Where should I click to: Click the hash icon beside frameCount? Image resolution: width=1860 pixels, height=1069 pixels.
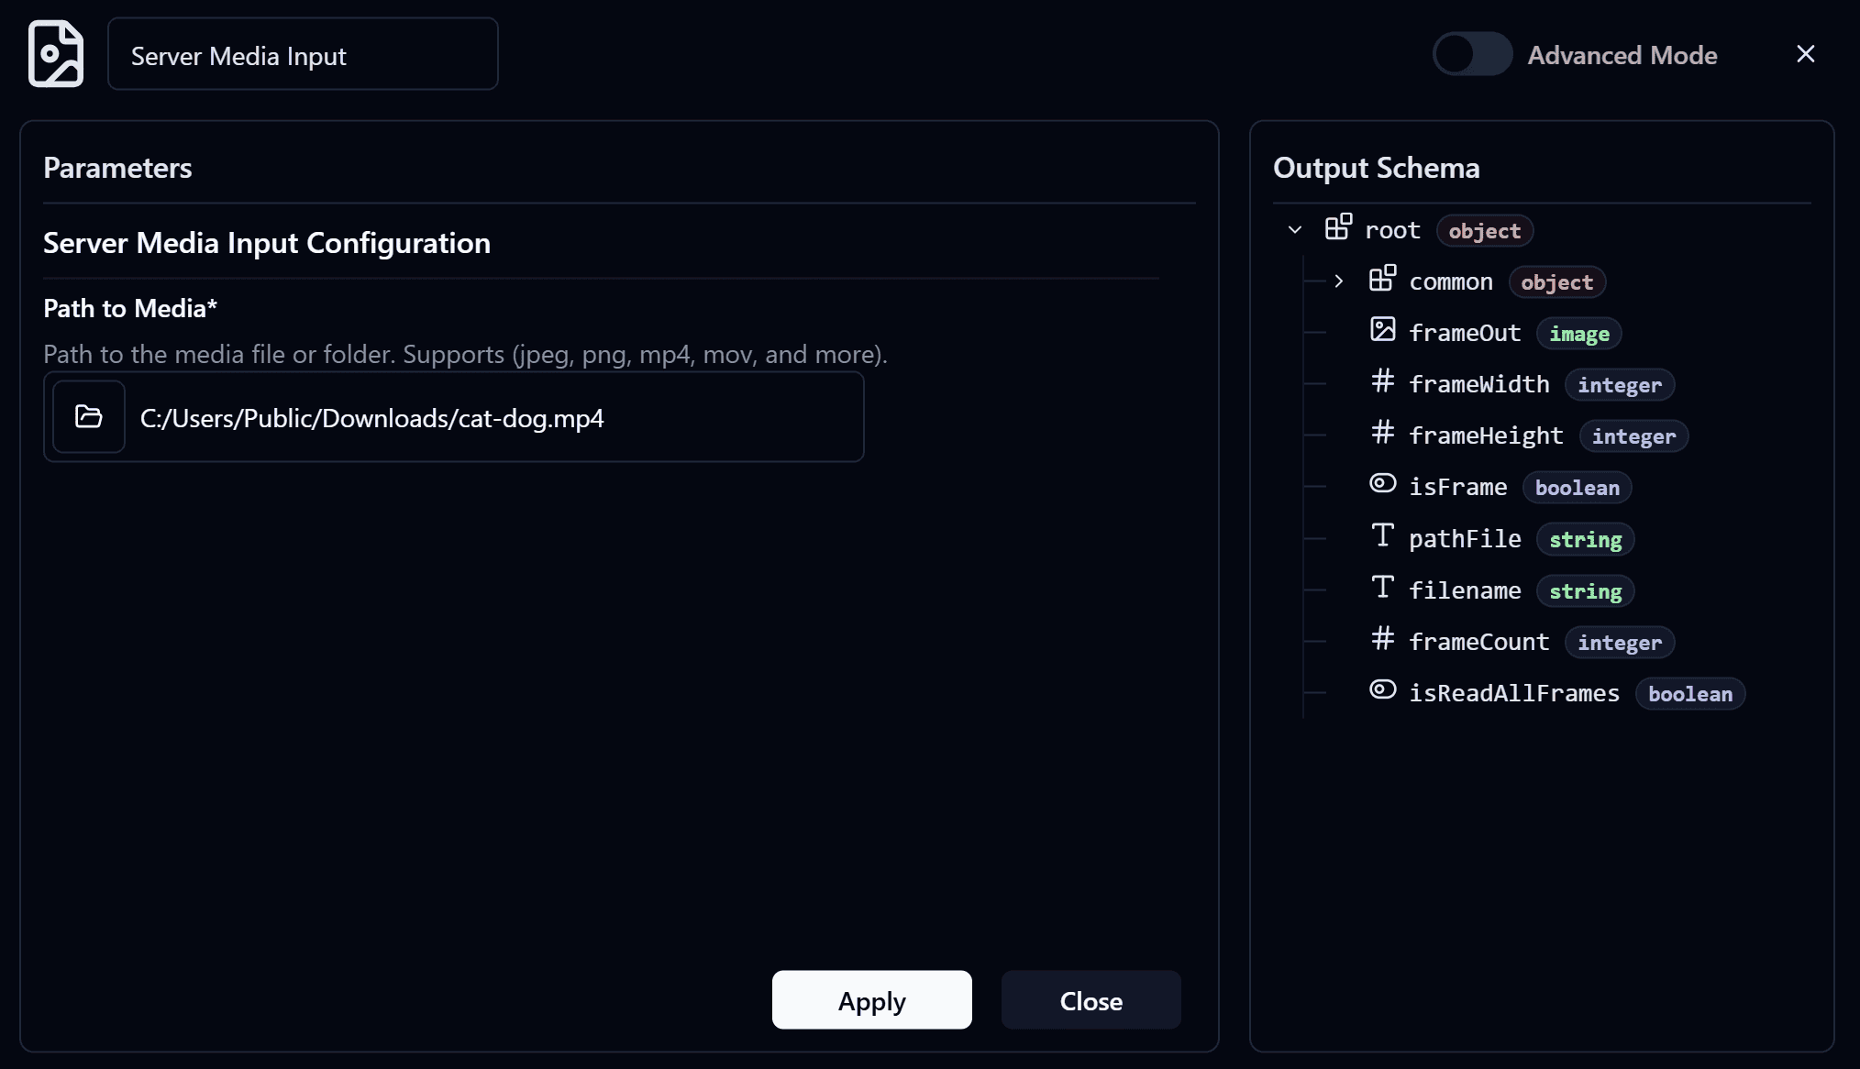pos(1382,638)
